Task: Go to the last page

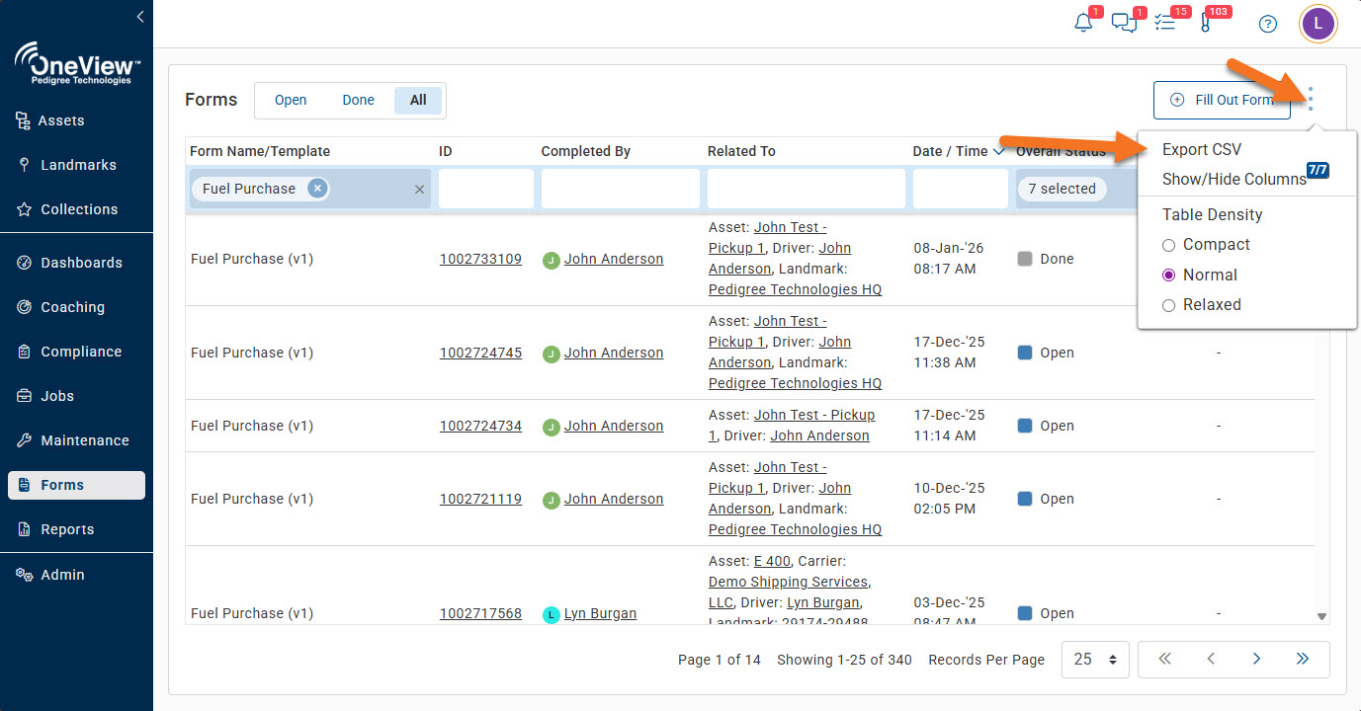Action: point(1303,659)
